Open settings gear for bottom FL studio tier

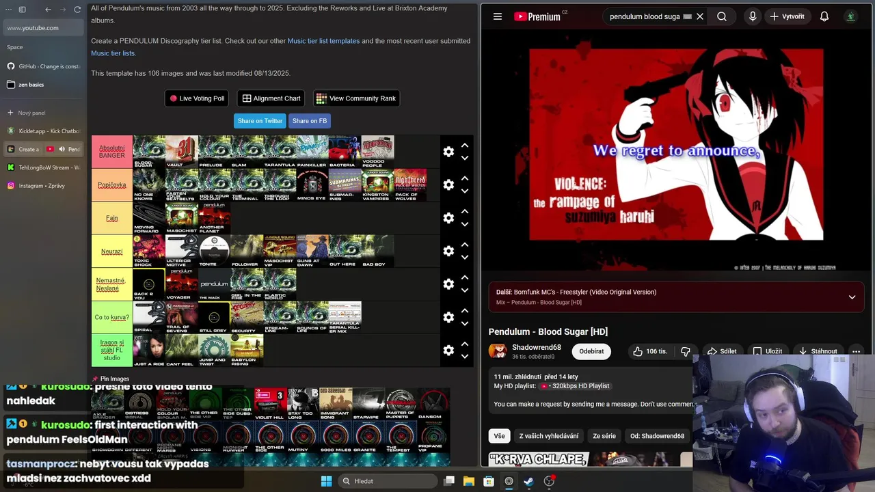(x=448, y=351)
